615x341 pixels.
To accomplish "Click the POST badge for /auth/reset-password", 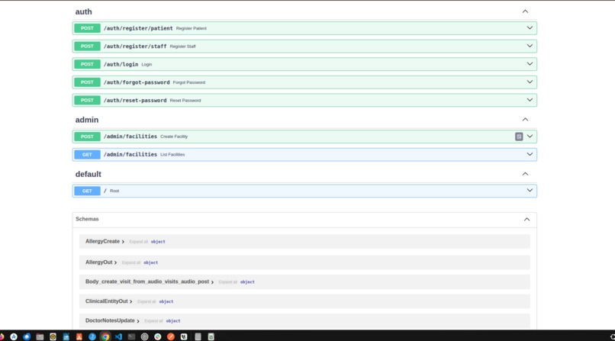I will pos(87,101).
